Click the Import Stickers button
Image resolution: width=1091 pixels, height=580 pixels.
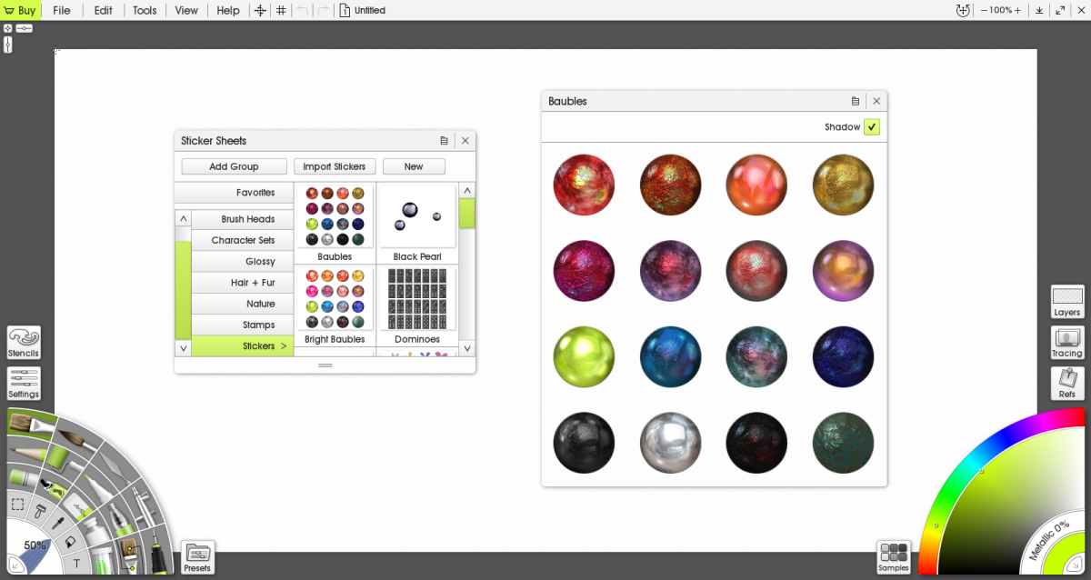coord(334,166)
